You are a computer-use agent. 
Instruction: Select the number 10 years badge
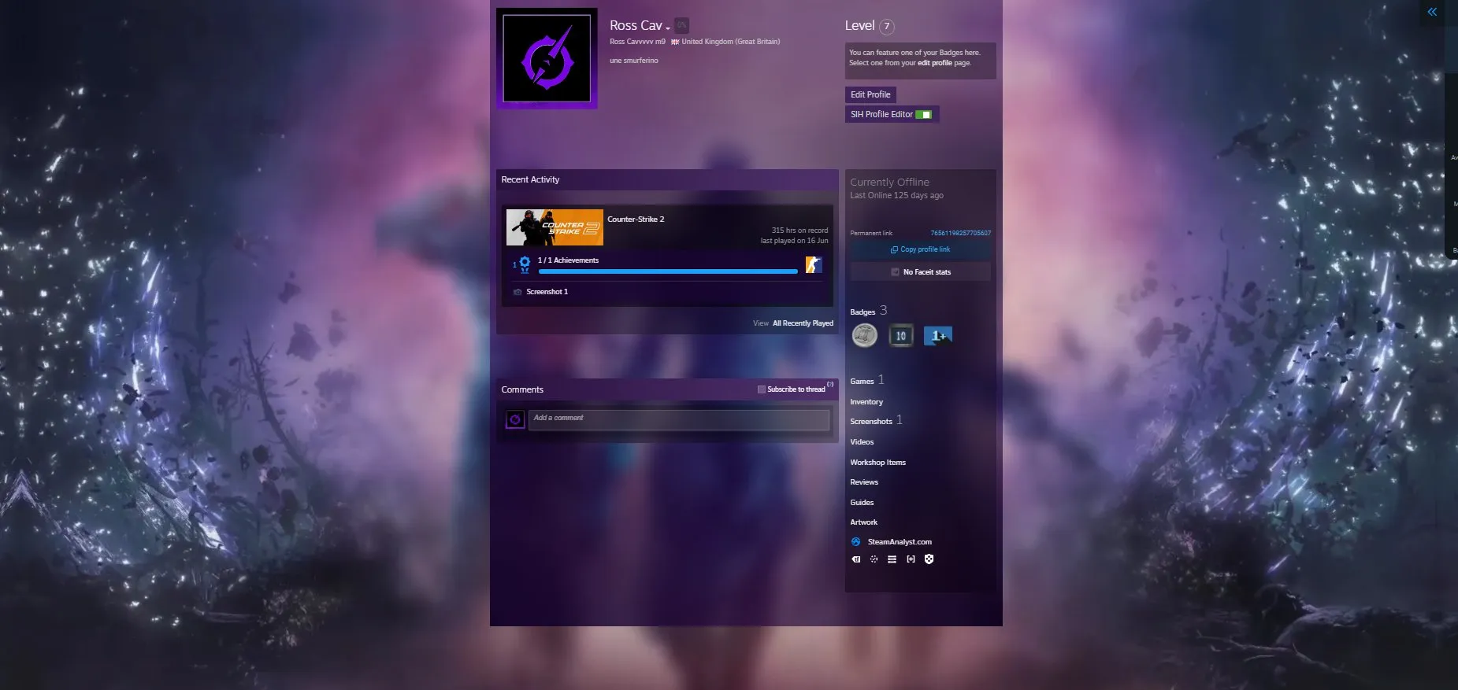coord(901,336)
